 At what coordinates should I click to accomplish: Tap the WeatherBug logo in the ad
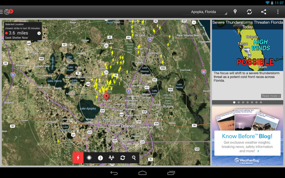click(247, 160)
